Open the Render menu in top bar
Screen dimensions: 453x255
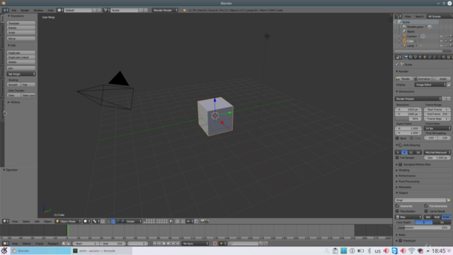pyautogui.click(x=25, y=10)
